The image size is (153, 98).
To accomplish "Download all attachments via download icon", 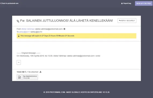I will (41, 72).
